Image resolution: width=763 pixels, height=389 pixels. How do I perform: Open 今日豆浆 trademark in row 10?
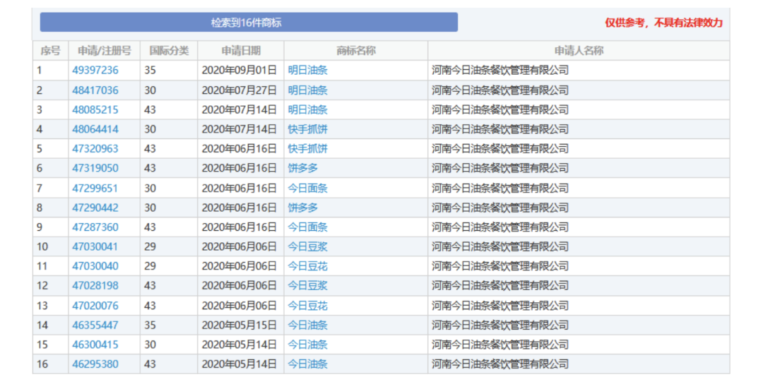pos(308,247)
